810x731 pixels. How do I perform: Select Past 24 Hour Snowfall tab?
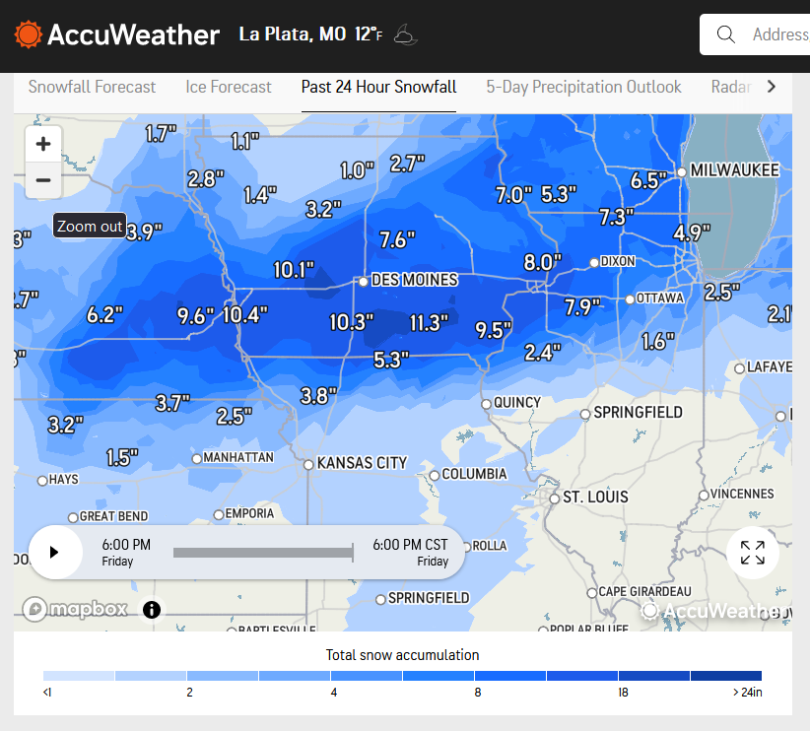[x=378, y=87]
